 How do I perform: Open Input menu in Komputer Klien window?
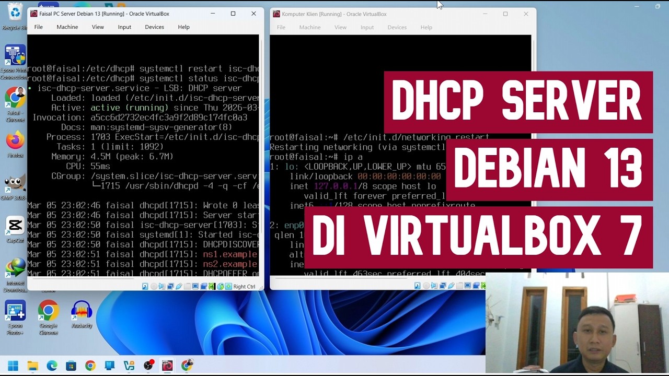[367, 27]
